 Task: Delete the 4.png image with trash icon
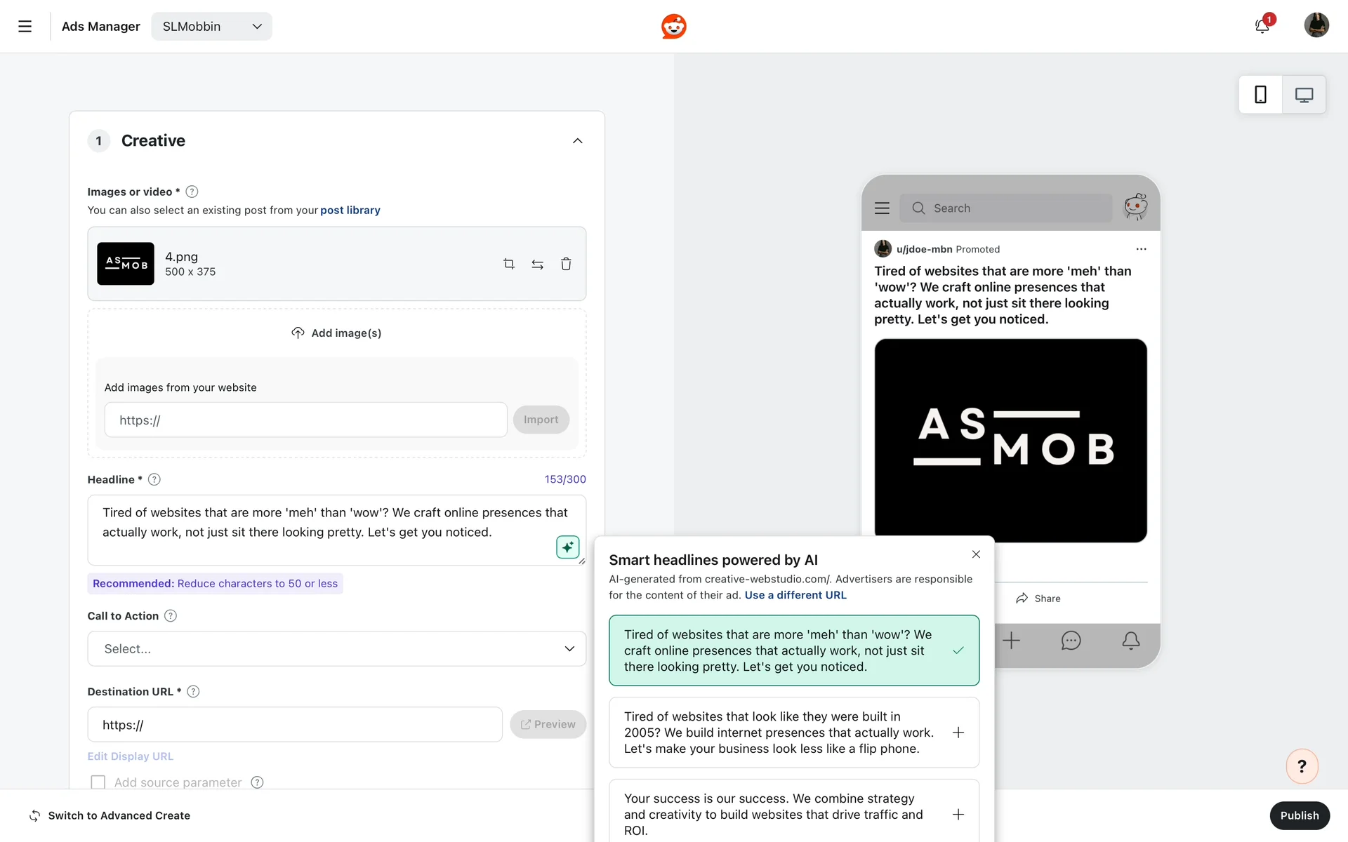click(x=566, y=264)
